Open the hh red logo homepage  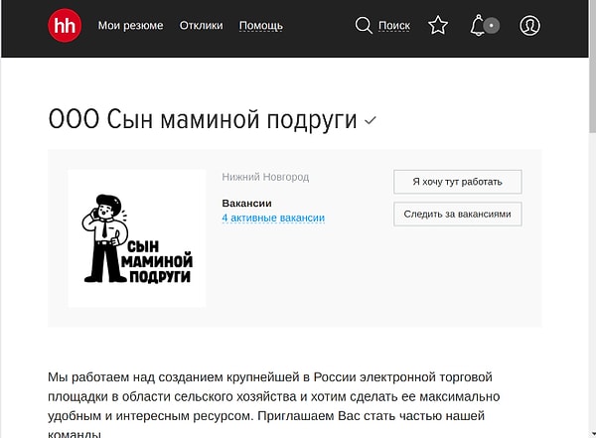(x=65, y=26)
